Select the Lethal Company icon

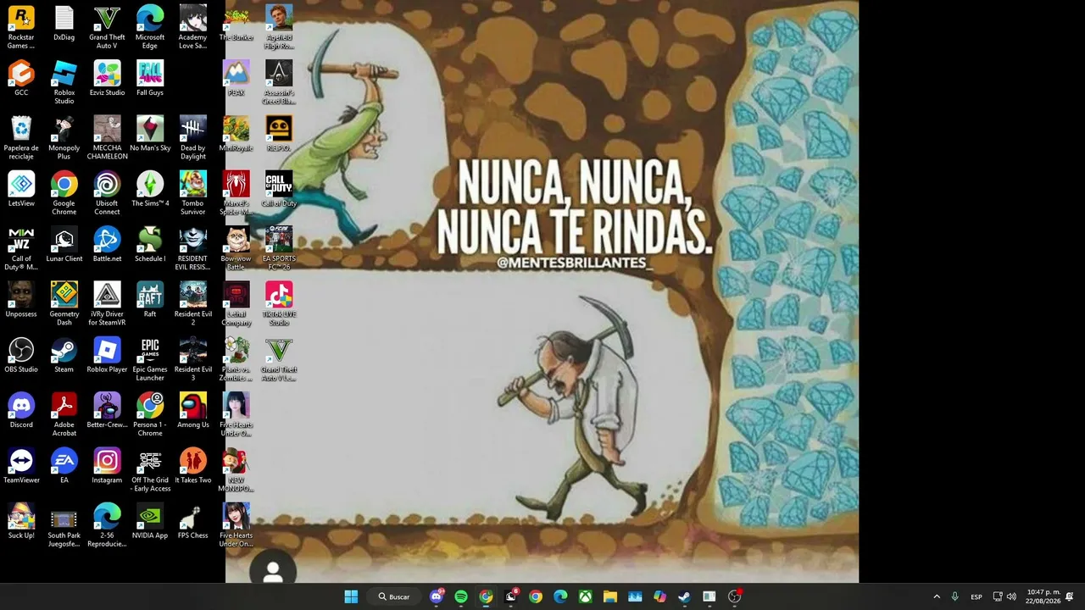click(x=236, y=304)
